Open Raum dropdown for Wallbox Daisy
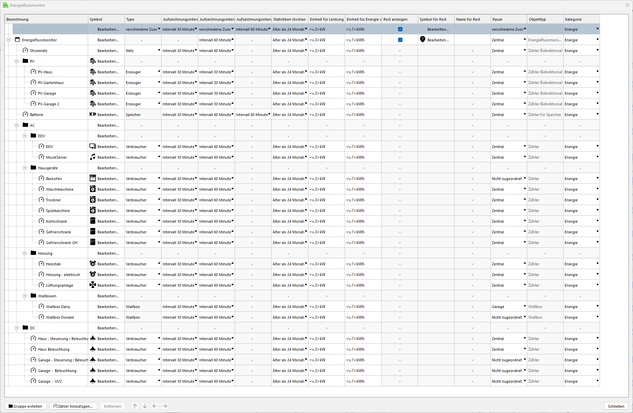The width and height of the screenshot is (633, 413). pos(525,306)
